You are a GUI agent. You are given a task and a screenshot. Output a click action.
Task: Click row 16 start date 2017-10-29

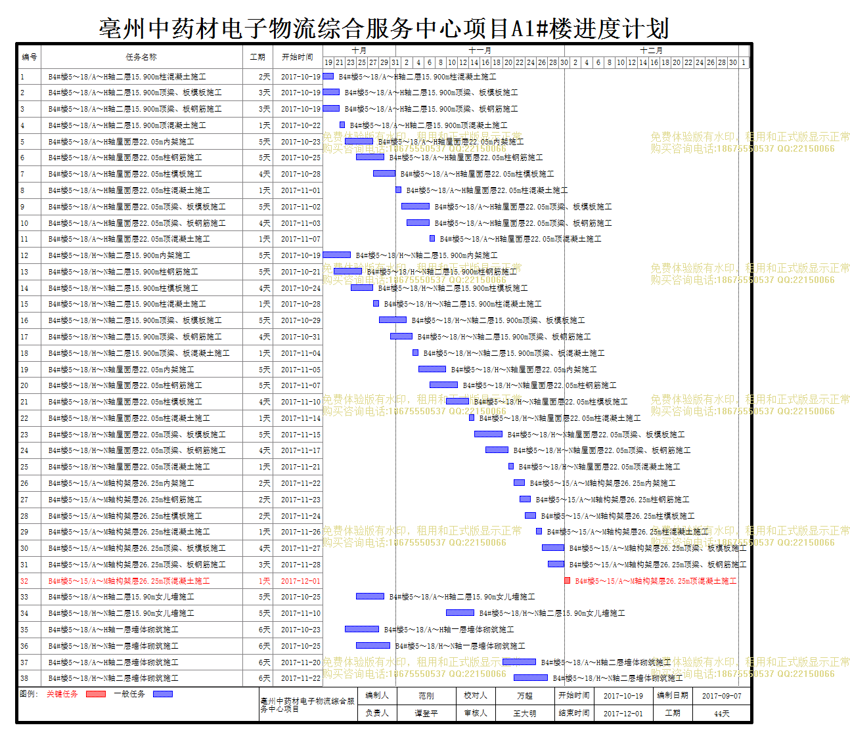coord(301,320)
